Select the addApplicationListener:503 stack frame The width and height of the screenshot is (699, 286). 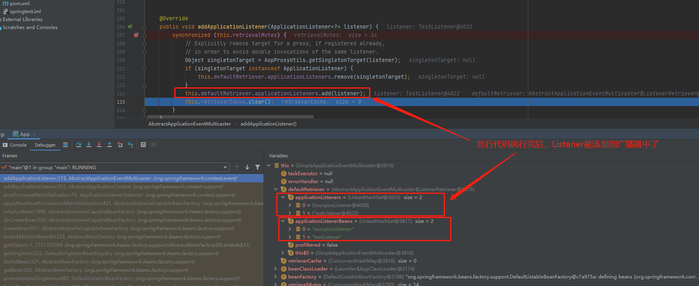132,187
